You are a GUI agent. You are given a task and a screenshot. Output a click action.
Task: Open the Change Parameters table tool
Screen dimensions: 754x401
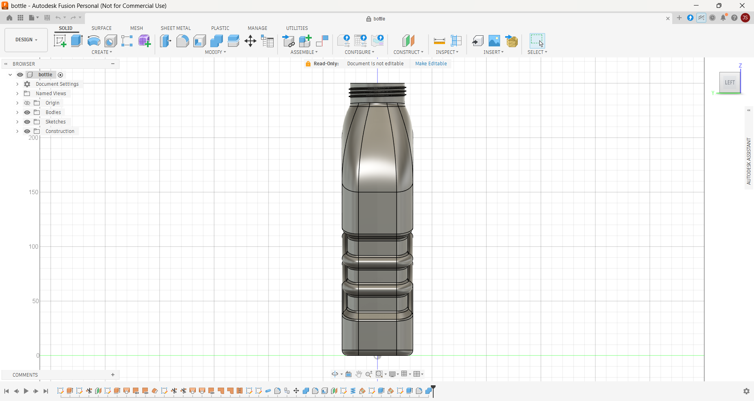point(267,41)
